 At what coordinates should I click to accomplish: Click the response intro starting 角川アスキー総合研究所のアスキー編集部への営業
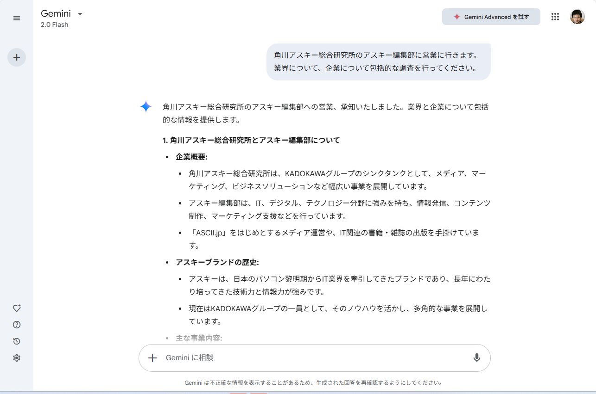tap(325, 113)
